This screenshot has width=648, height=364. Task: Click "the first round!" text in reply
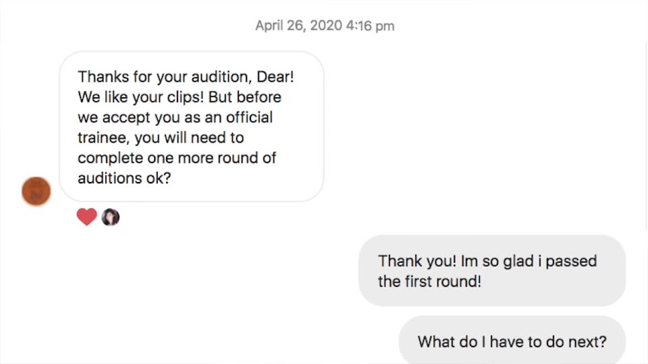[x=429, y=282]
